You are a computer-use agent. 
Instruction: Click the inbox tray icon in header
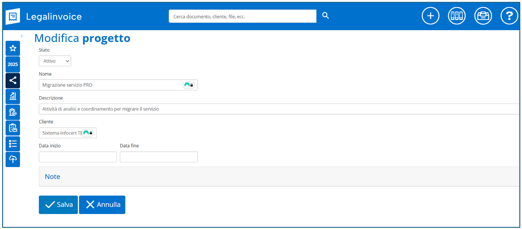coord(483,16)
